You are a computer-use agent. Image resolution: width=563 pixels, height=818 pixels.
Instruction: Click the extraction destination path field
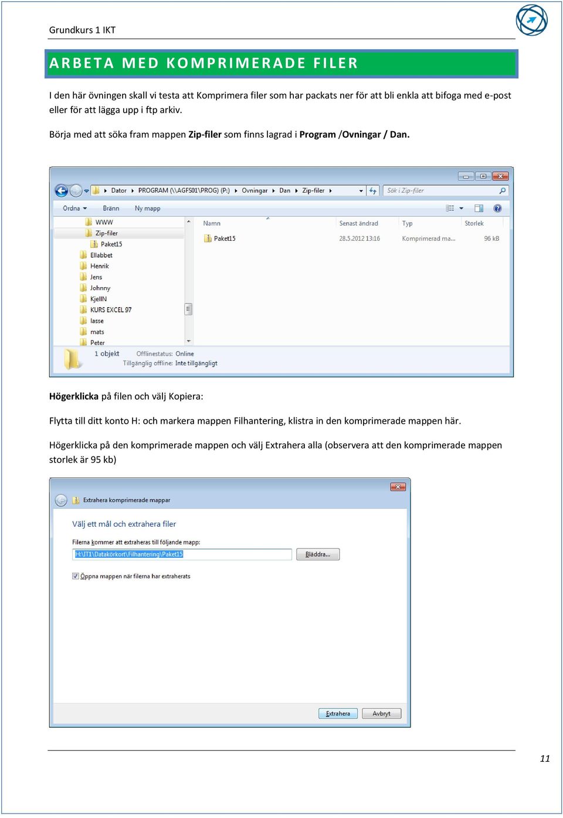(x=182, y=554)
